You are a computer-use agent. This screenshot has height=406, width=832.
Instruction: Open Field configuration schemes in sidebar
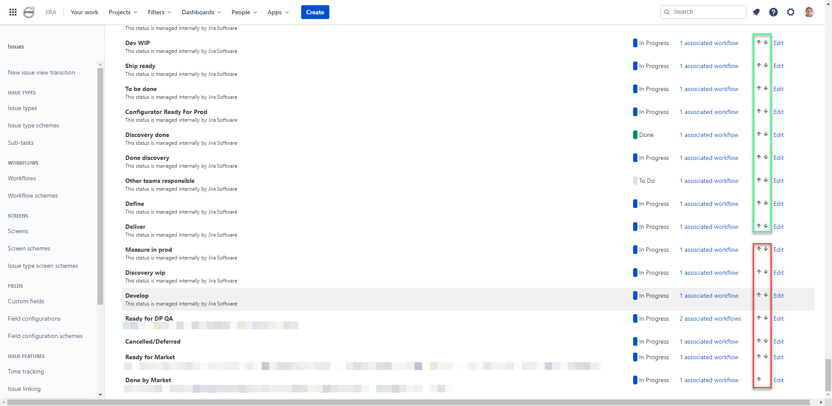coord(45,336)
